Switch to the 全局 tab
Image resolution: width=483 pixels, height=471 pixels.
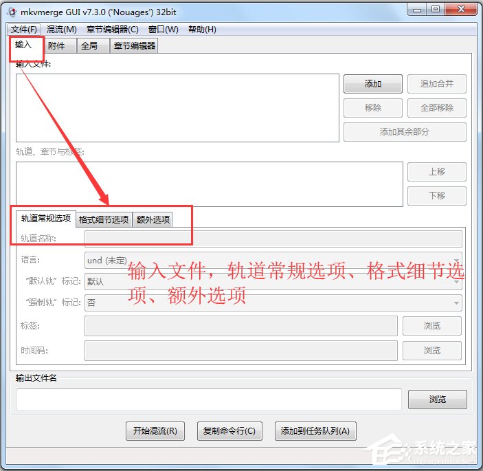(89, 46)
